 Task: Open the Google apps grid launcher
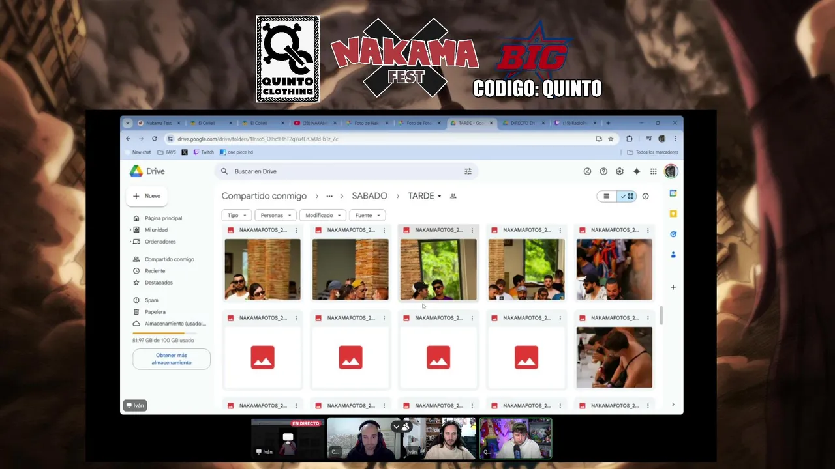point(653,171)
